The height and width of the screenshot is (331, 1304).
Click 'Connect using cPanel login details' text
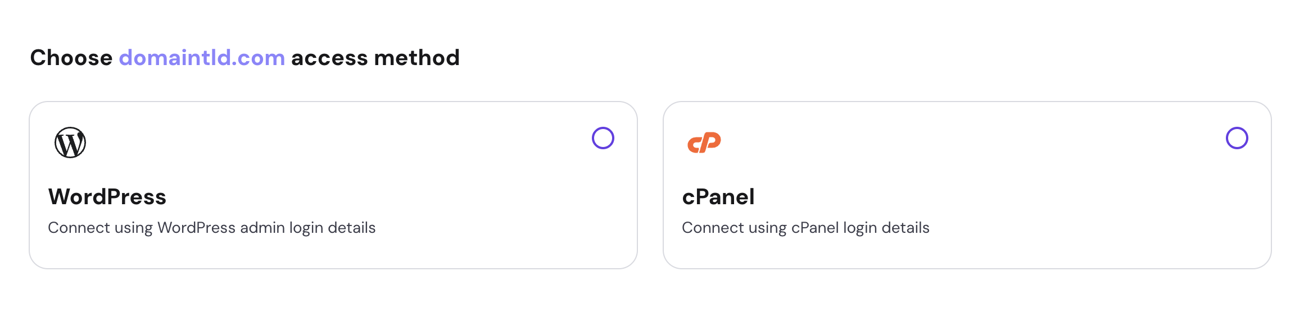[805, 228]
